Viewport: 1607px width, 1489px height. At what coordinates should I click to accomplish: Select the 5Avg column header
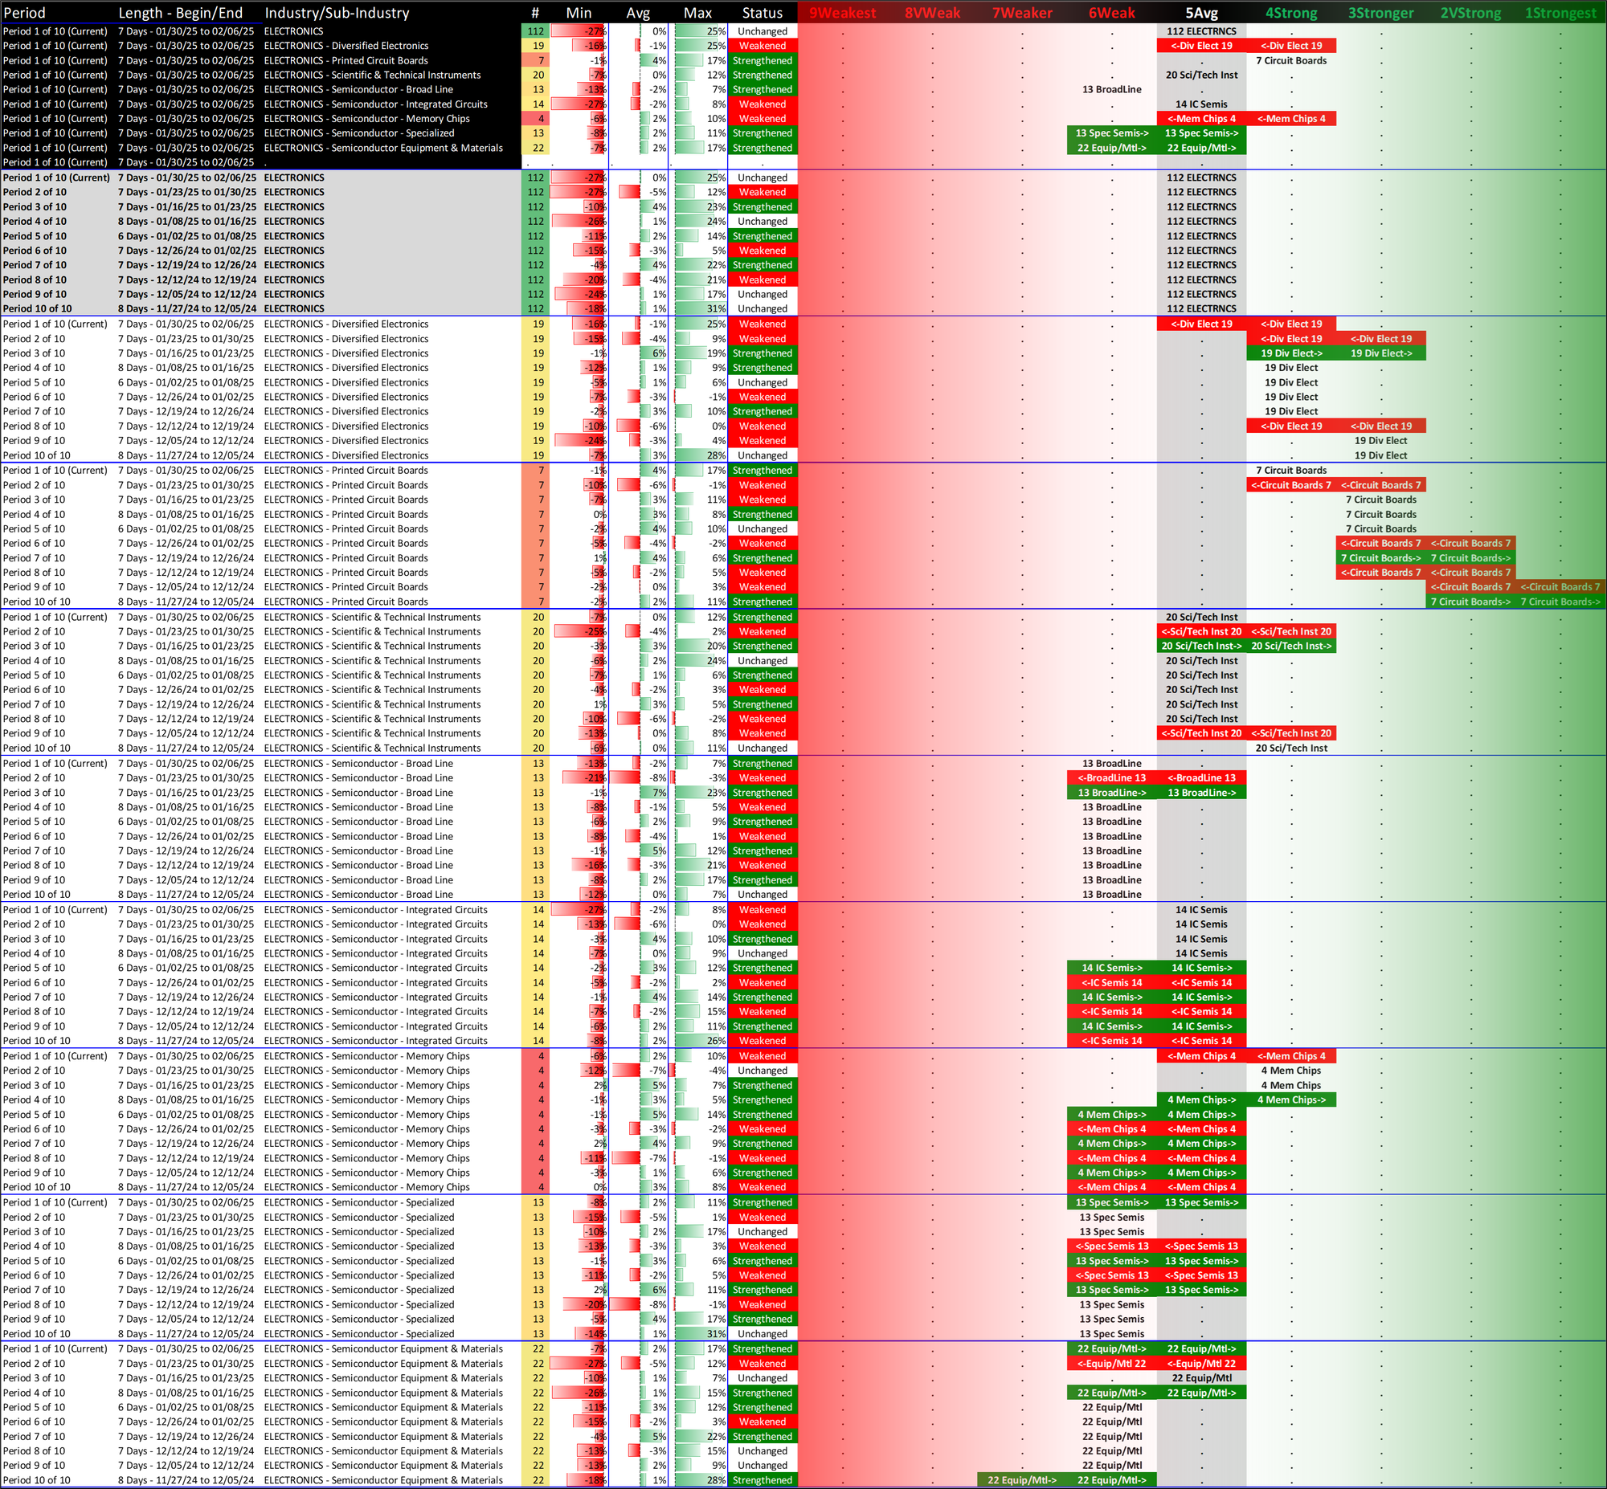[x=1200, y=13]
